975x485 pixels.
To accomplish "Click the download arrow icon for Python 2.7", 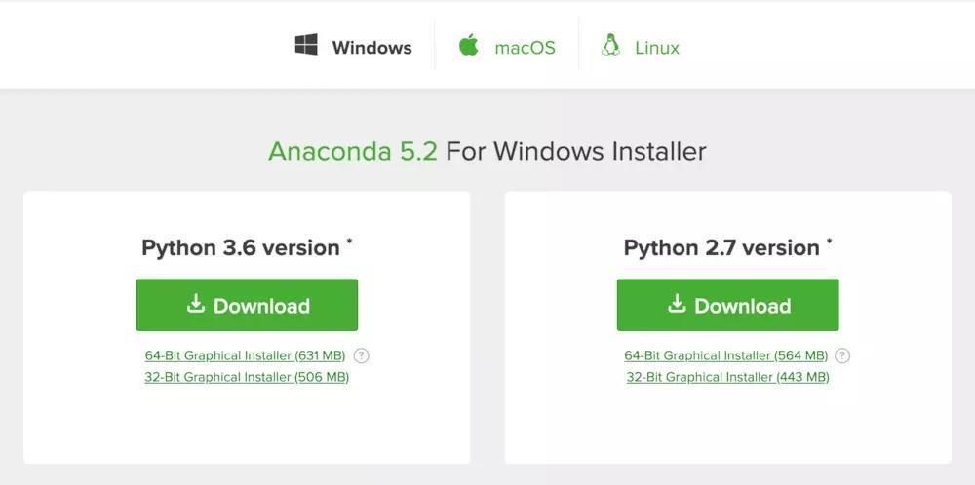I will [677, 304].
